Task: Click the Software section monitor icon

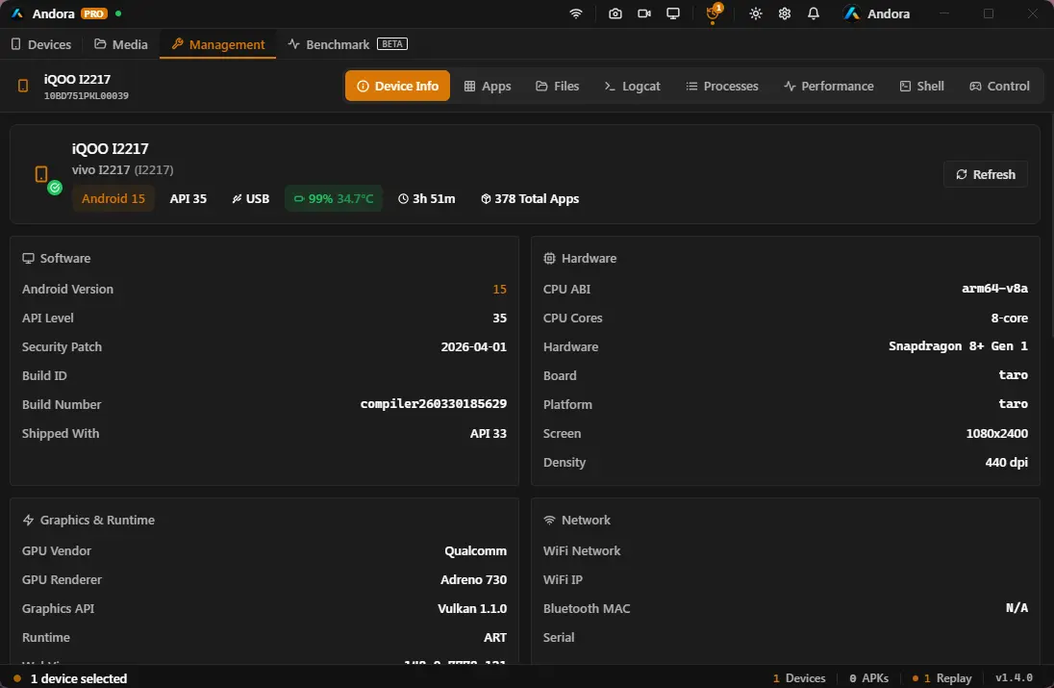Action: (x=28, y=258)
